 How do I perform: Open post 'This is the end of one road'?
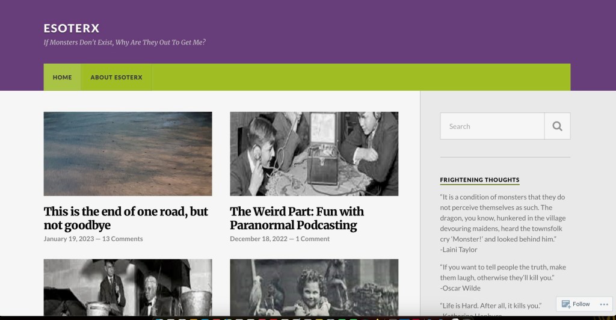[126, 218]
